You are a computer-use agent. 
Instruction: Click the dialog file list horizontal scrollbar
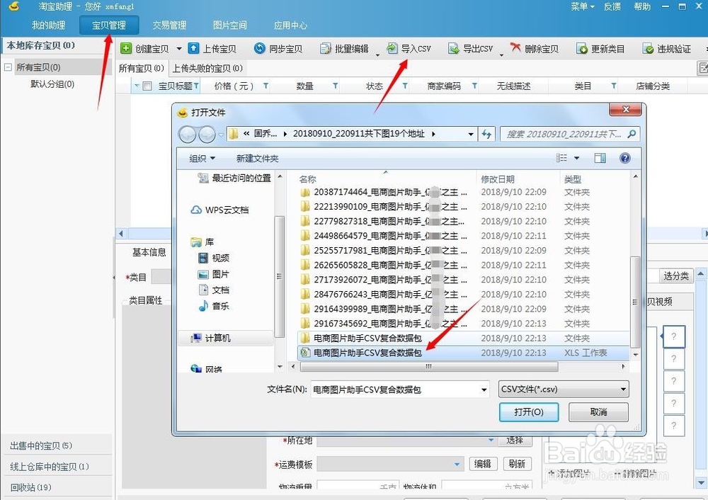coord(428,367)
